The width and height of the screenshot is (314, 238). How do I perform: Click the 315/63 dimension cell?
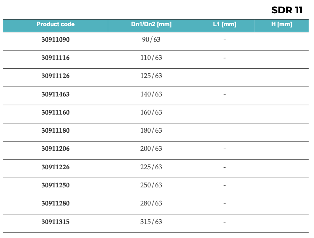coord(151,222)
